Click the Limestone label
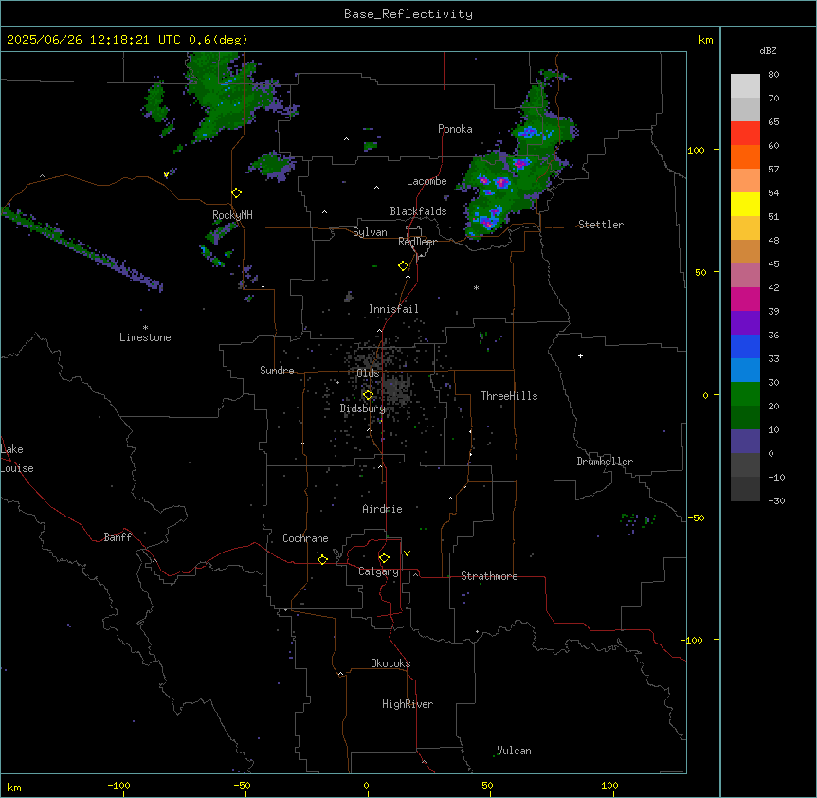The height and width of the screenshot is (798, 817). click(x=145, y=337)
